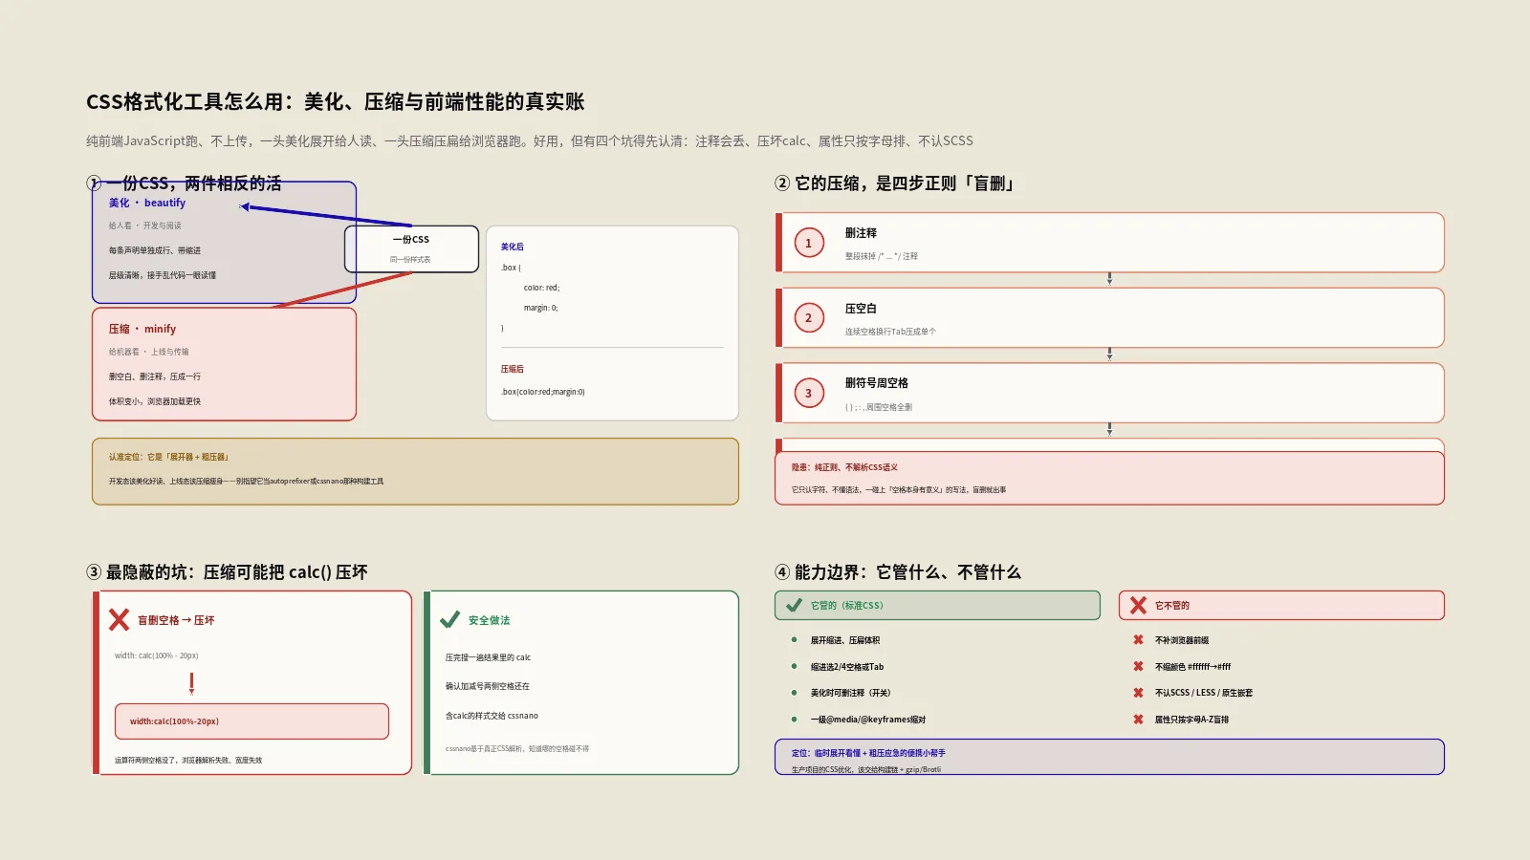Click the step title 压空白
The height and width of the screenshot is (860, 1530).
pyautogui.click(x=861, y=309)
